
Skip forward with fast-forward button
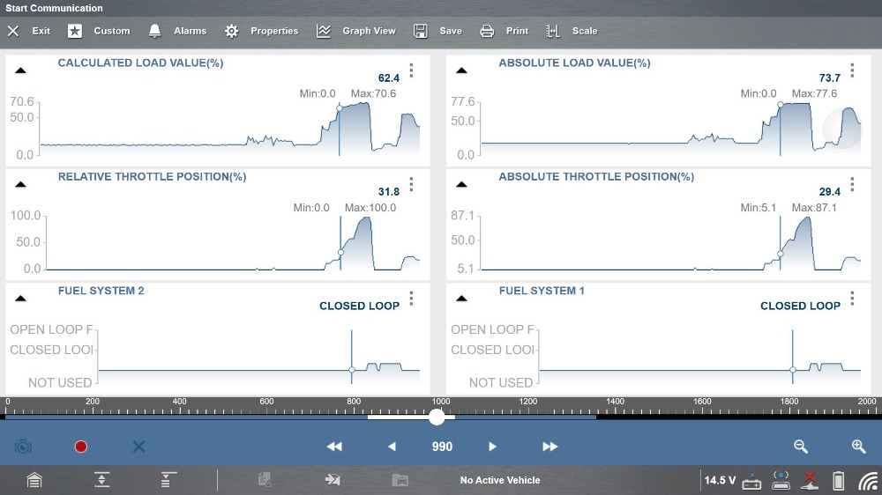549,447
